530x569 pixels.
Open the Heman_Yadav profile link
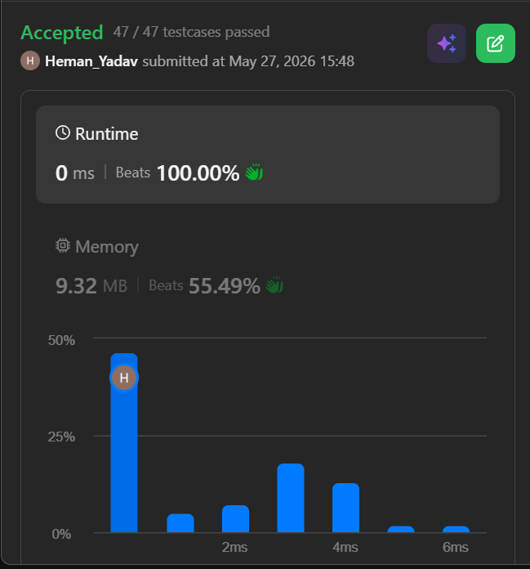pyautogui.click(x=91, y=61)
